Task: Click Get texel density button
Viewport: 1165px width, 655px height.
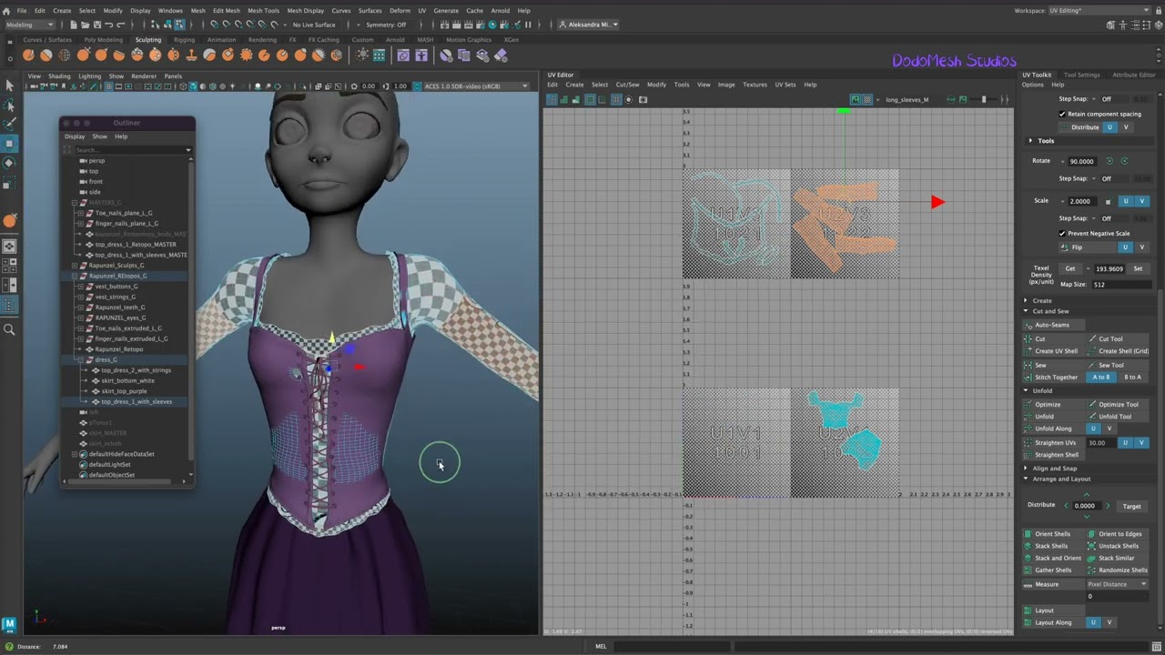Action: point(1070,268)
